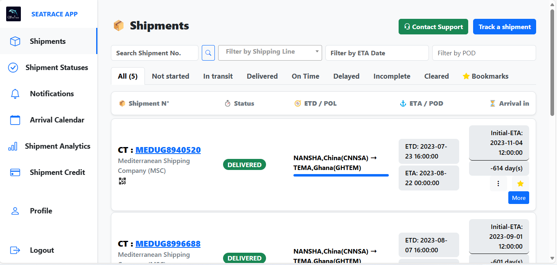
Task: Click the ETA: 2023-08-22 00:00:00 box
Action: click(x=429, y=178)
